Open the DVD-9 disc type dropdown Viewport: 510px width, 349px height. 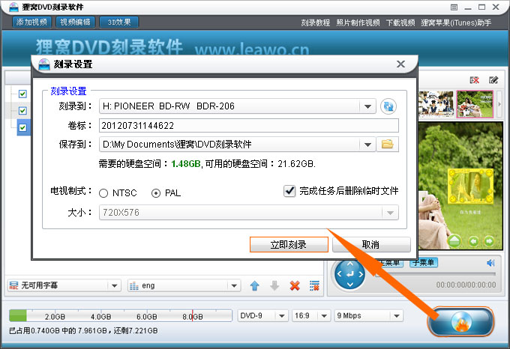tap(262, 315)
